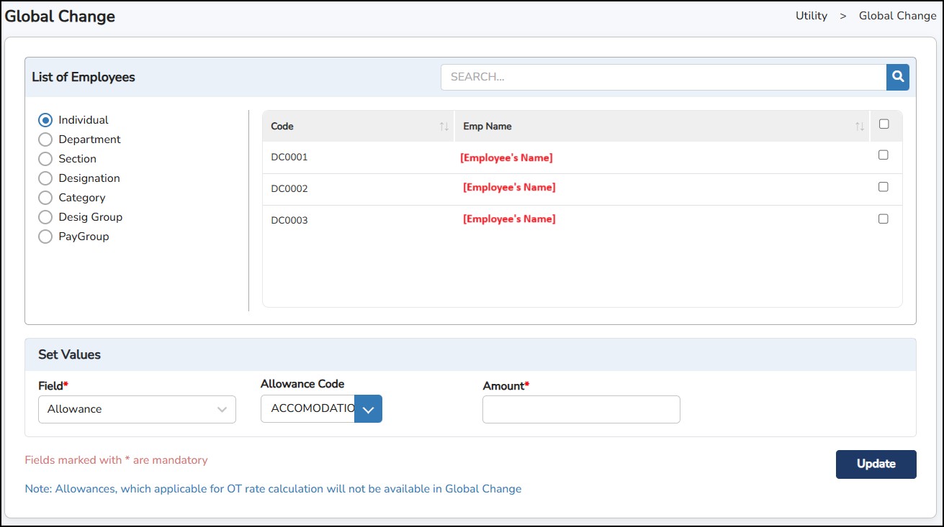Expand the Allowance Code blue dropdown arrow
Image resolution: width=944 pixels, height=527 pixels.
point(368,409)
